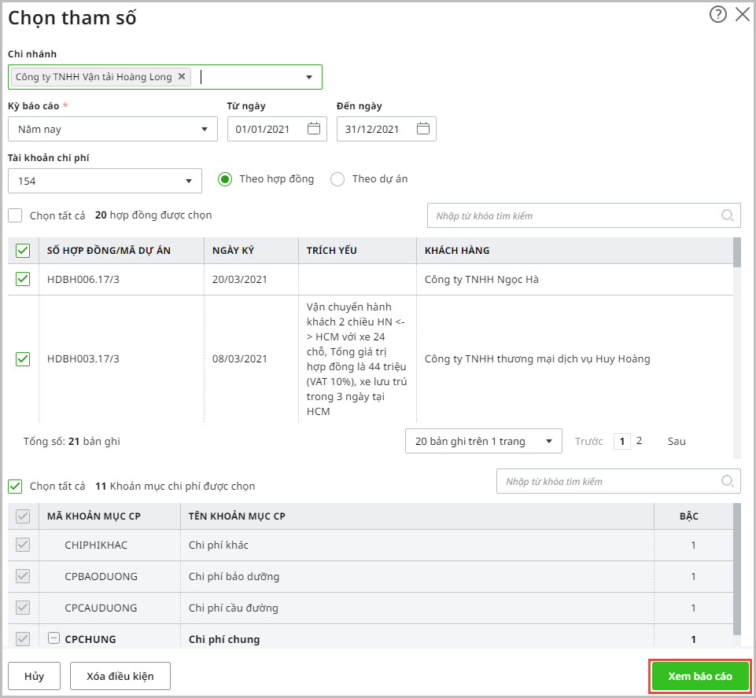Collapse the CPCHUNG cost item group

point(53,639)
